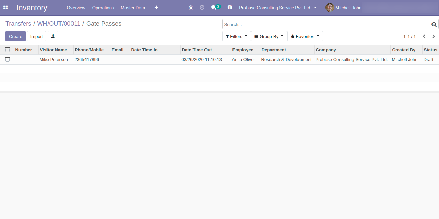Sort by the Number column header
The height and width of the screenshot is (219, 439).
[26, 50]
